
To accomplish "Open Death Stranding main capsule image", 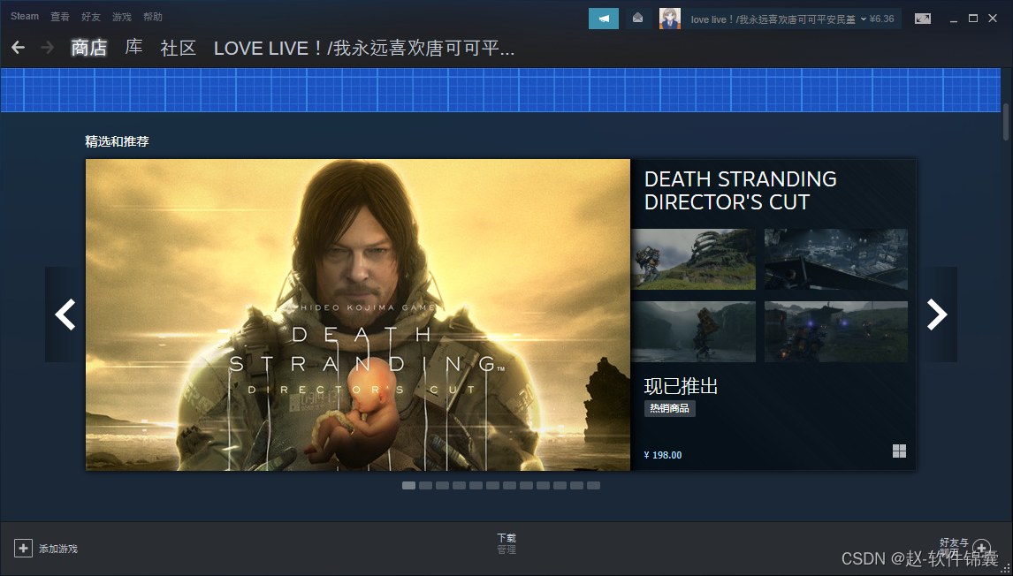I will (358, 315).
